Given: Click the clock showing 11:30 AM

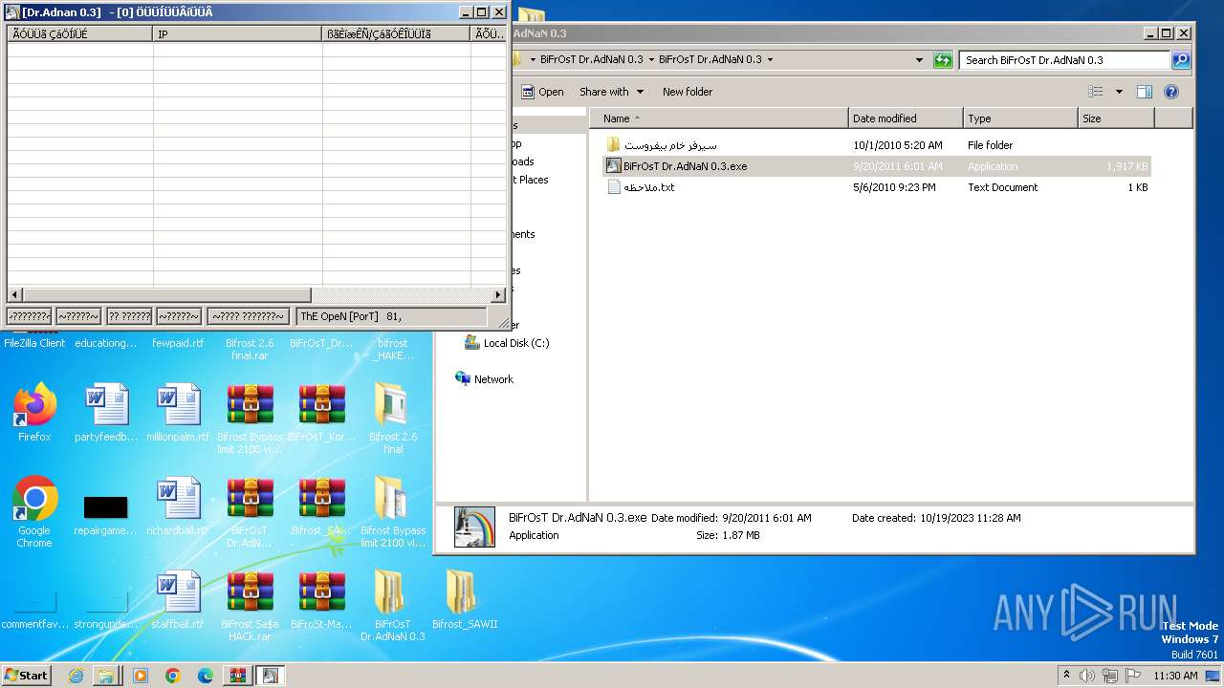Looking at the screenshot, I should click(x=1175, y=676).
